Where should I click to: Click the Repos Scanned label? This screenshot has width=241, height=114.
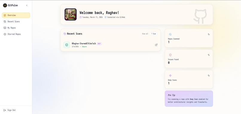tap(174, 39)
